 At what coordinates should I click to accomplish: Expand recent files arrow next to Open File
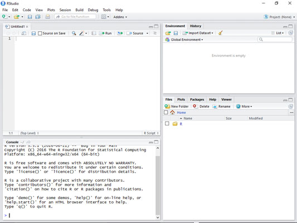coord(22,17)
